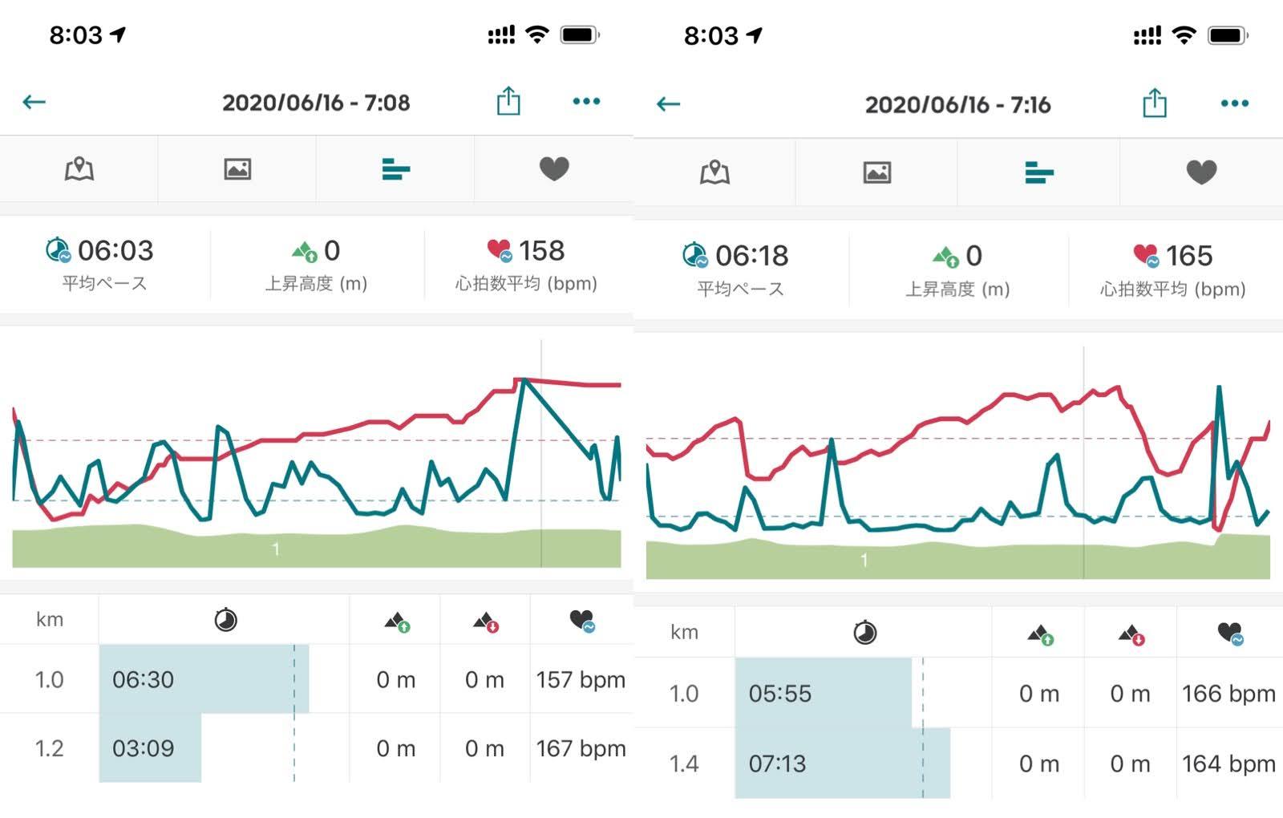Tap the stopwatch column header in left table
Image resolution: width=1283 pixels, height=818 pixels.
tap(225, 620)
